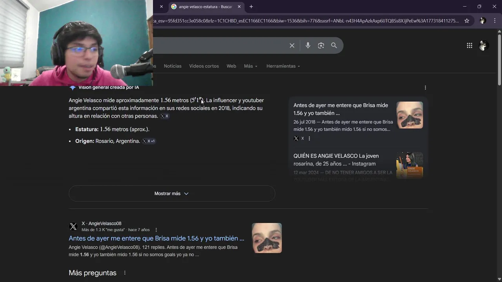Close the 'angie velasco estatura' tab
The image size is (502, 282).
tap(239, 7)
